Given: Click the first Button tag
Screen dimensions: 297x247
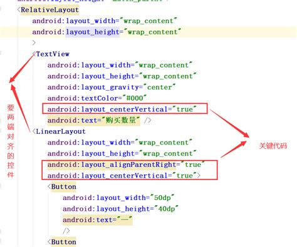Looking at the screenshot, I should coord(63,187).
